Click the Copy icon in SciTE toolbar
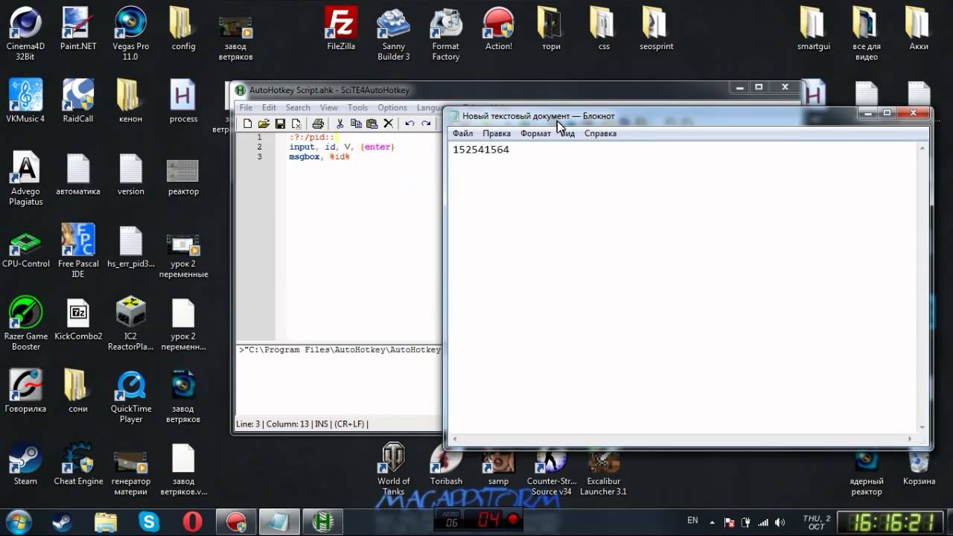This screenshot has height=536, width=953. pyautogui.click(x=356, y=124)
